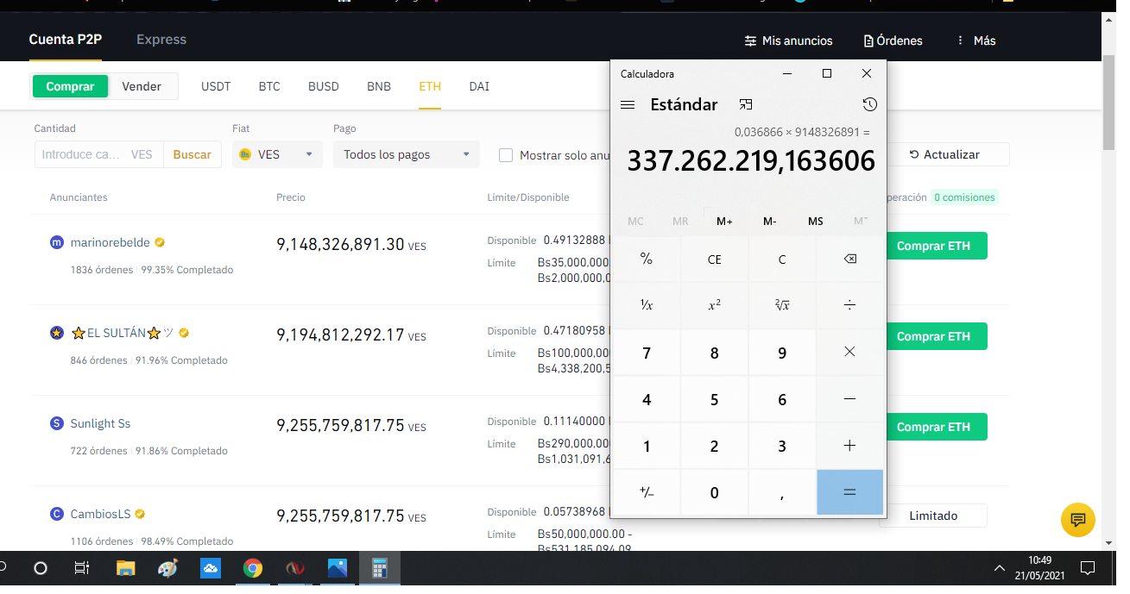Click the reciprocal 1/x key
The height and width of the screenshot is (594, 1130).
pos(646,305)
